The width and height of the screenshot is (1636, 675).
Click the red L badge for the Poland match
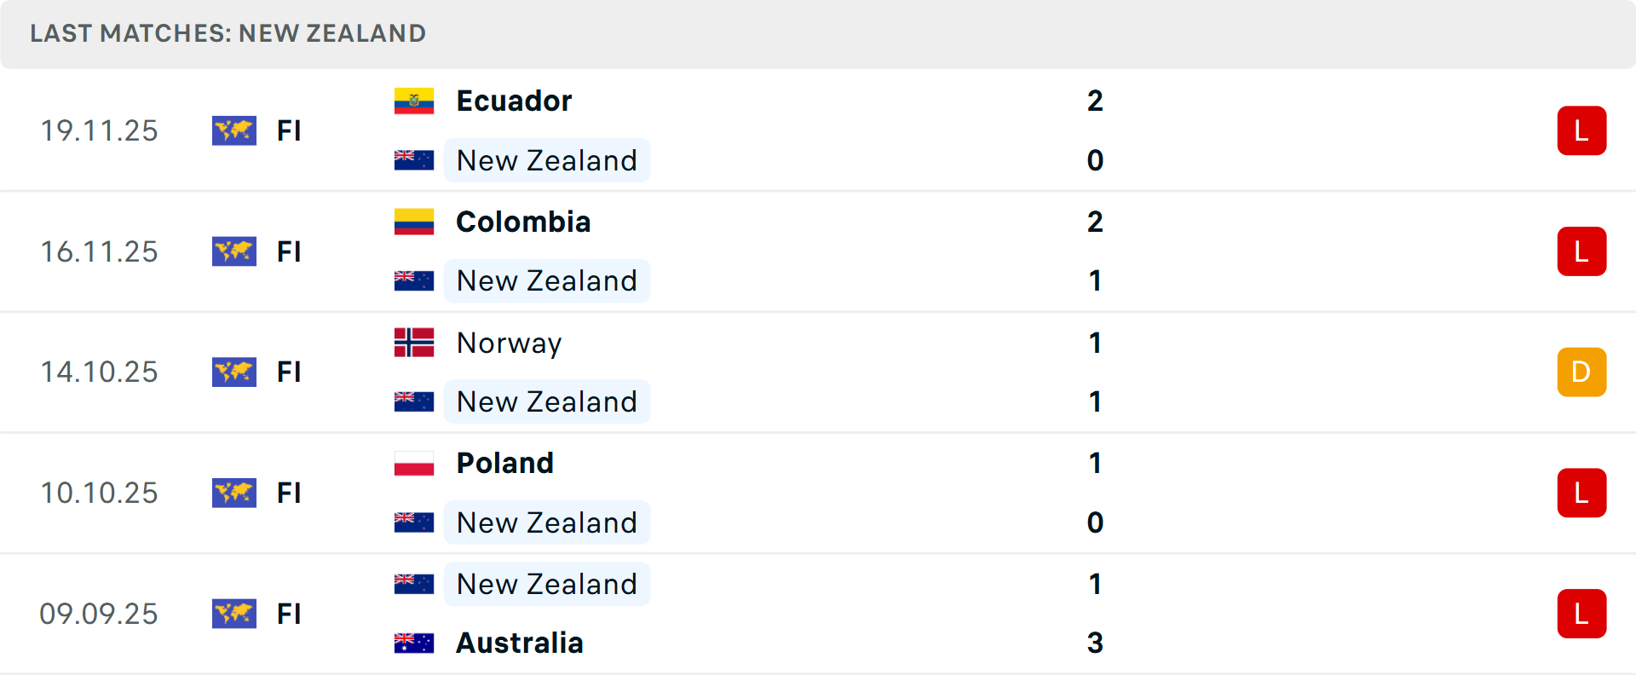(1581, 493)
